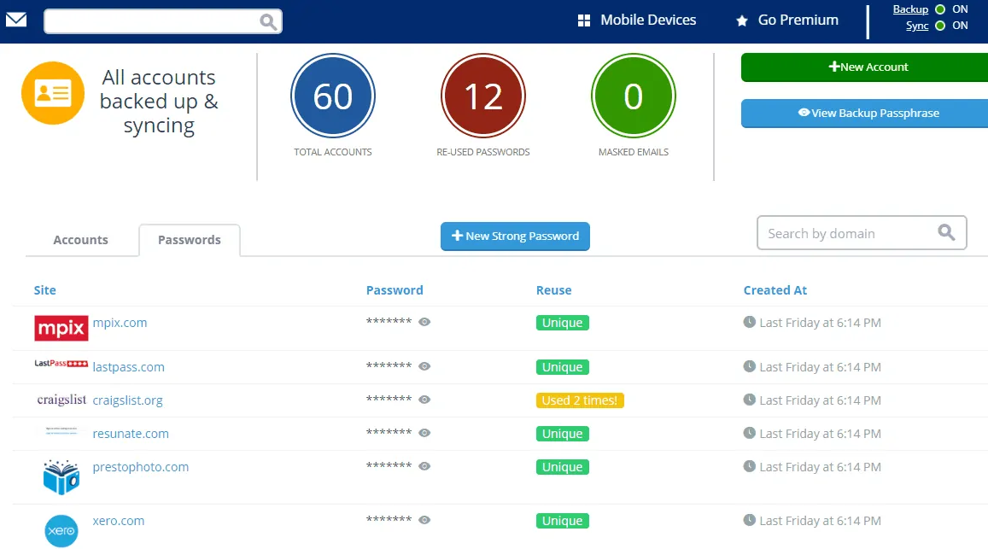Click the Unique badge for resunate.com

(563, 434)
